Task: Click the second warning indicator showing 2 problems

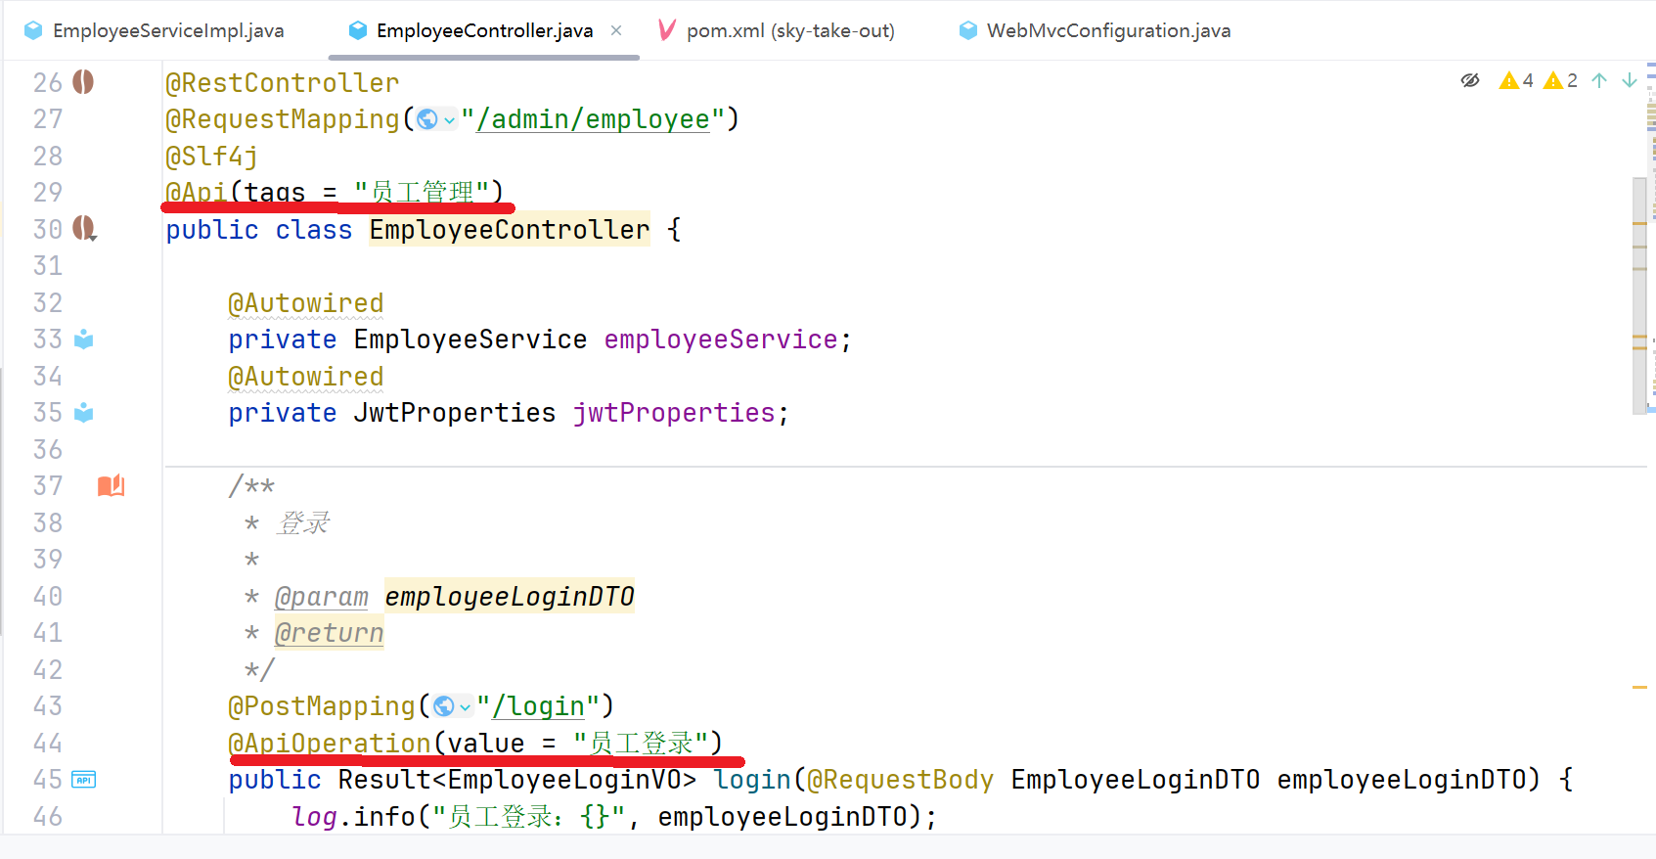Action: pyautogui.click(x=1560, y=80)
